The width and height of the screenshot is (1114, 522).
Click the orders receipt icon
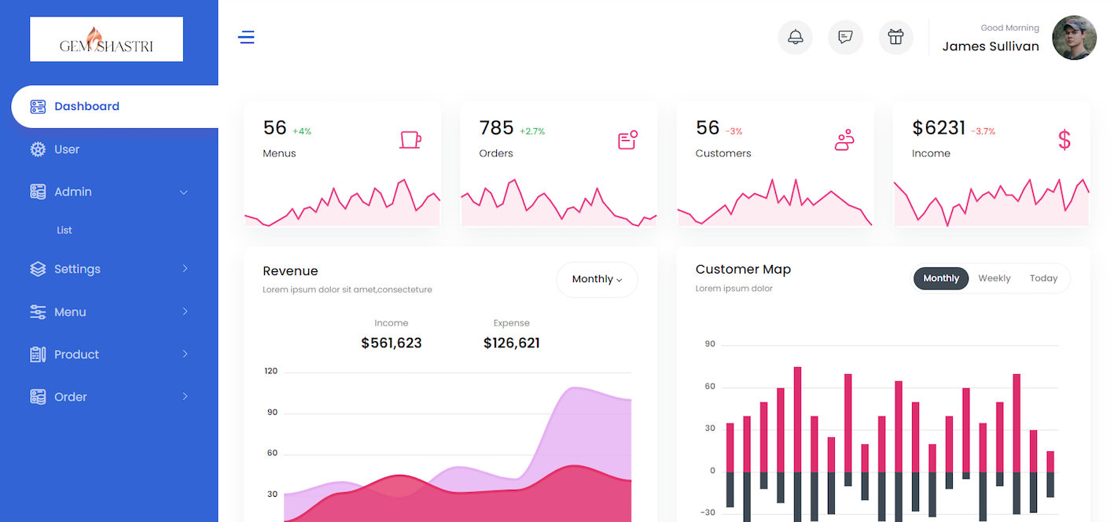tap(627, 139)
